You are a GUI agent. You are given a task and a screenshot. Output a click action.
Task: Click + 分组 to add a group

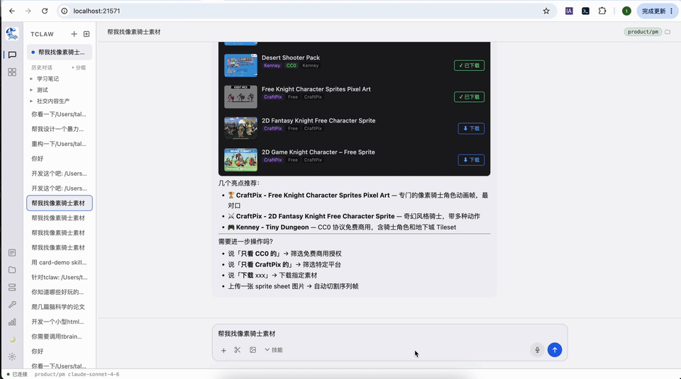pyautogui.click(x=78, y=67)
